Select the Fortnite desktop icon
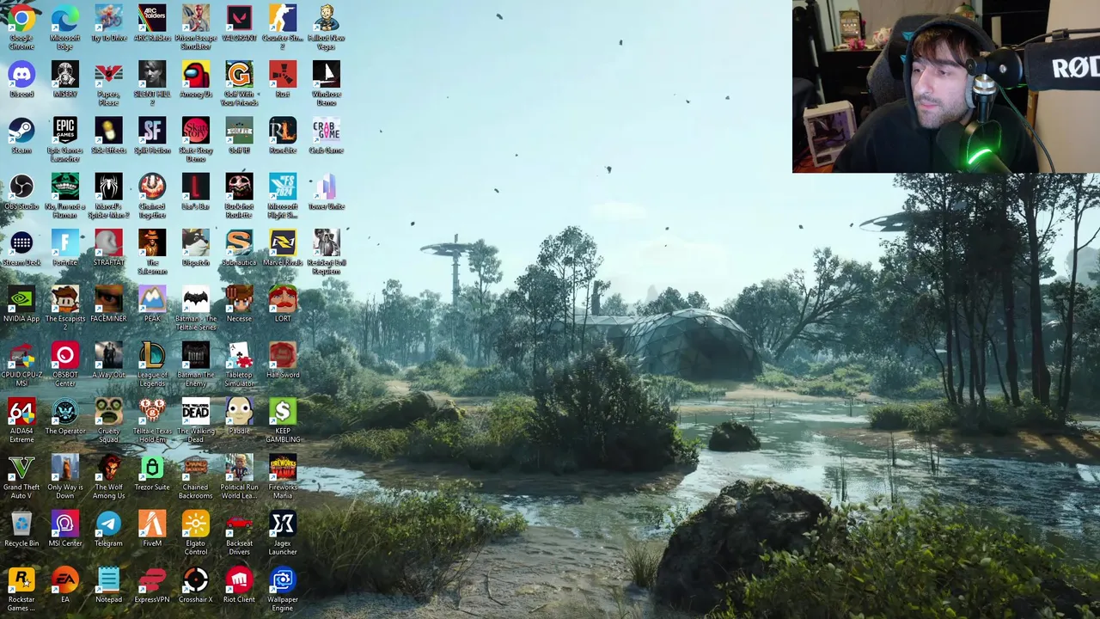The image size is (1100, 619). point(65,243)
